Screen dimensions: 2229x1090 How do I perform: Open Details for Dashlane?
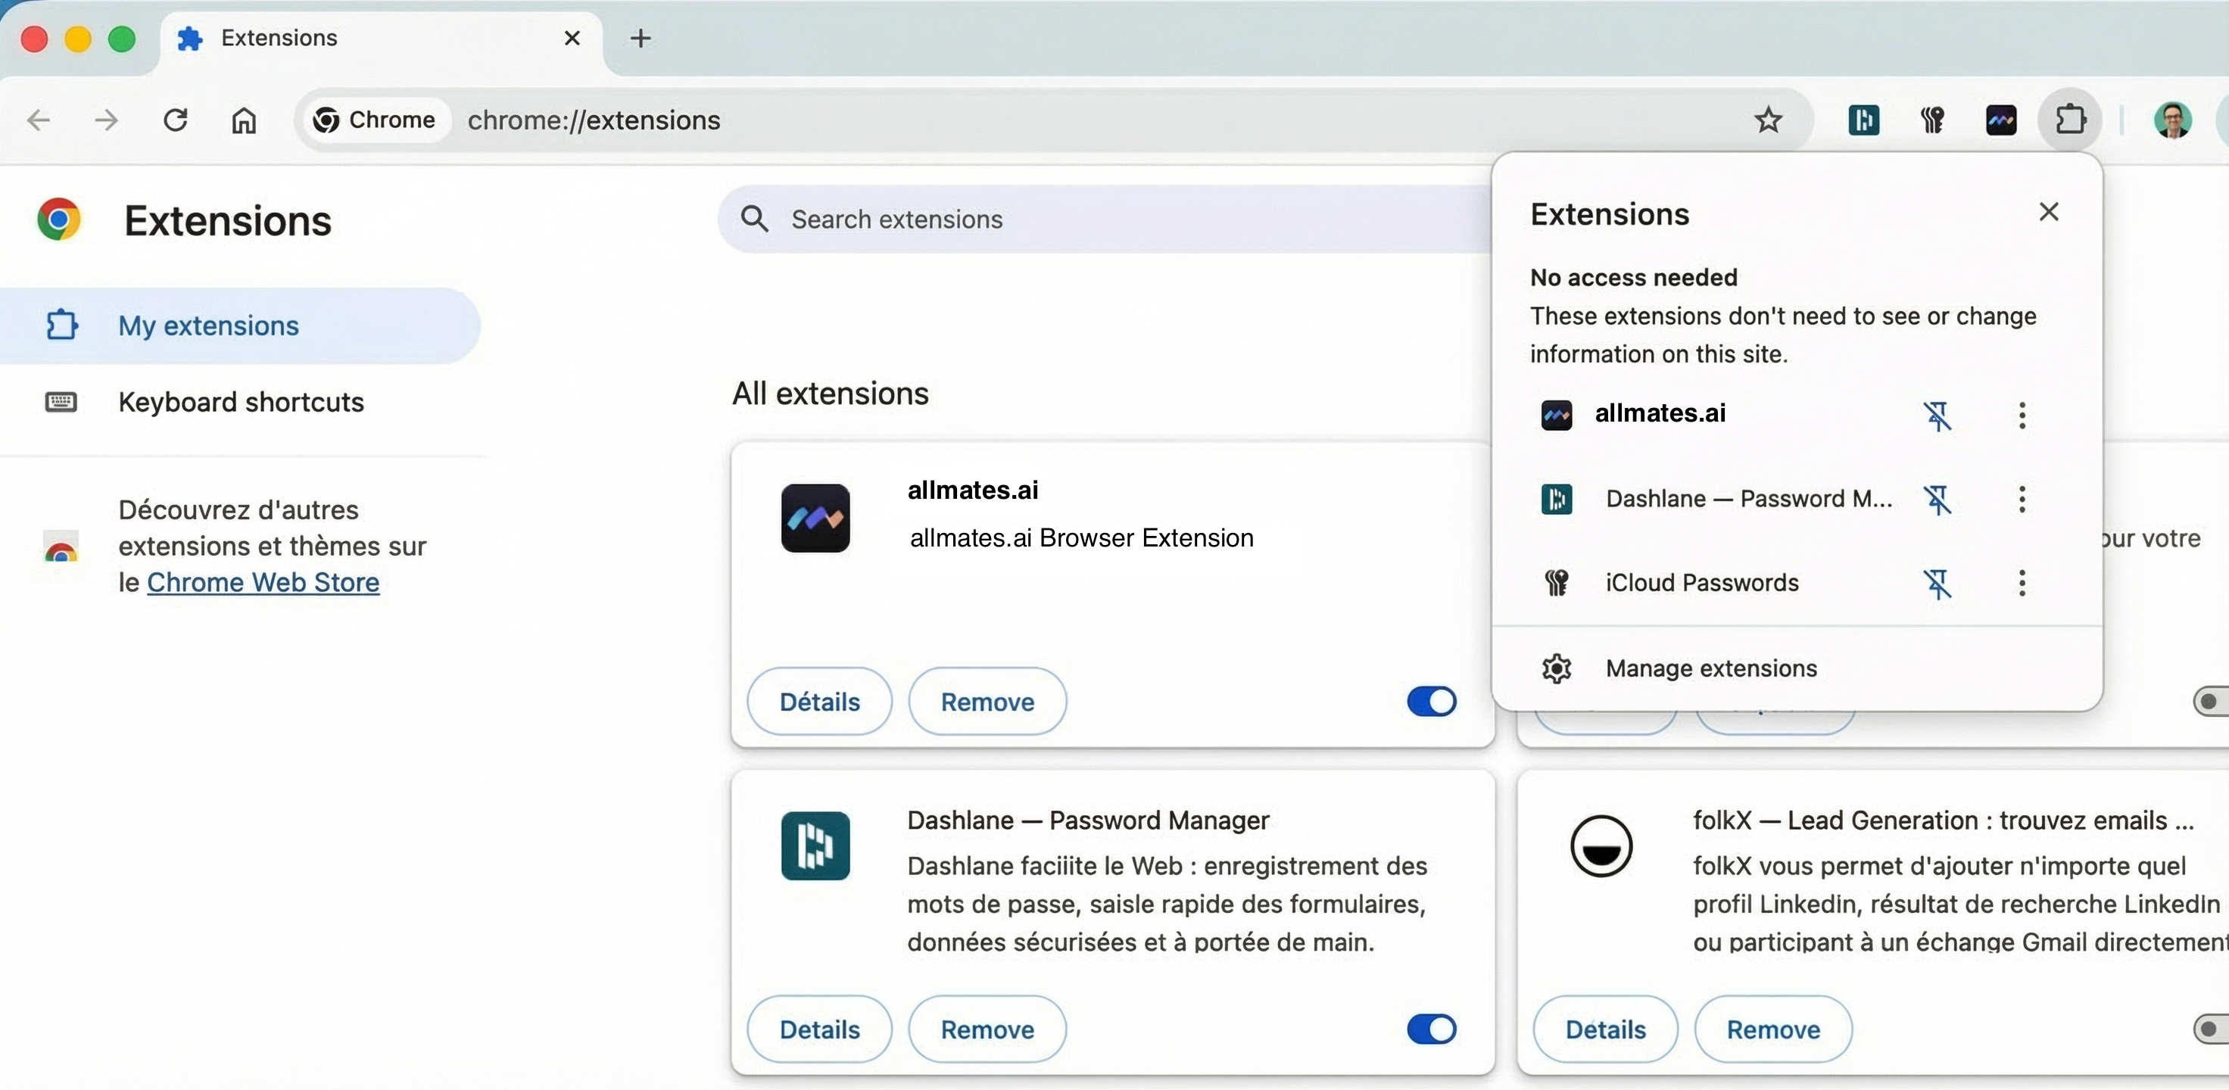pyautogui.click(x=819, y=1029)
